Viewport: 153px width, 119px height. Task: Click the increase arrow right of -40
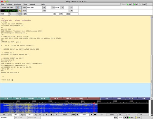[x=21, y=115]
